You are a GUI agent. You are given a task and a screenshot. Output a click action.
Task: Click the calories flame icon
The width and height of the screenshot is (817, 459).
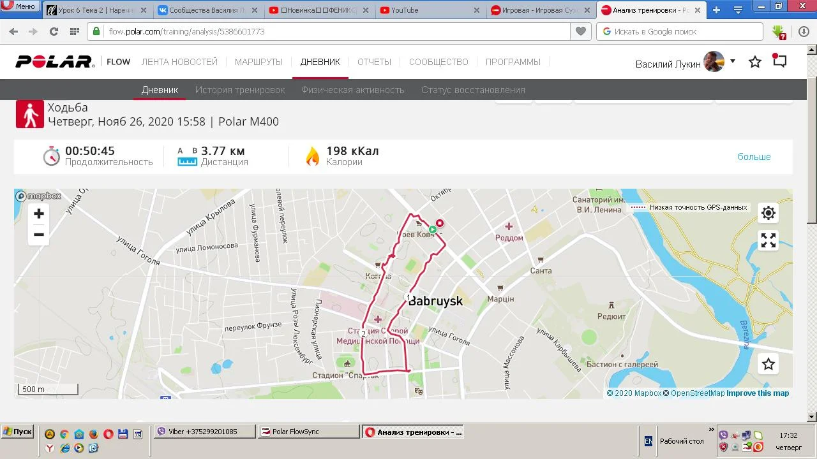(312, 156)
